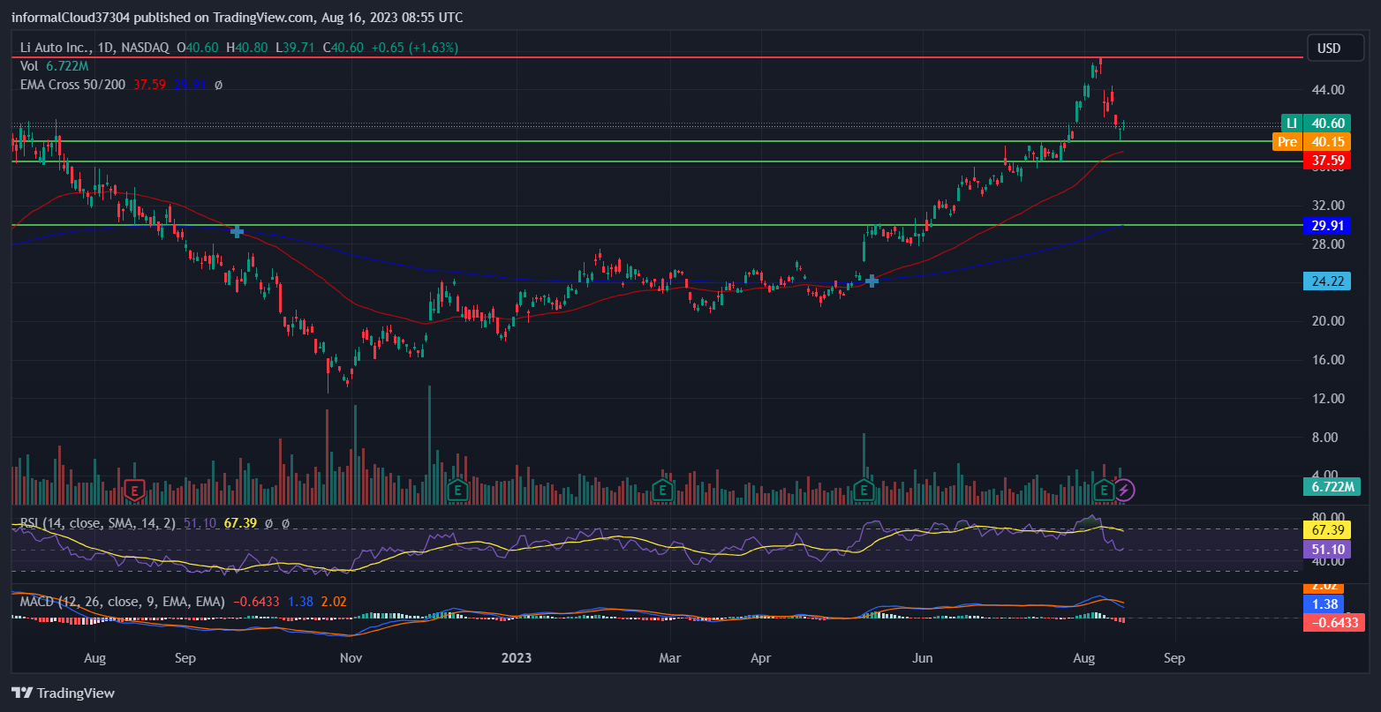Viewport: 1381px width, 712px height.
Task: Click the 2023 label on time axis
Action: point(517,658)
